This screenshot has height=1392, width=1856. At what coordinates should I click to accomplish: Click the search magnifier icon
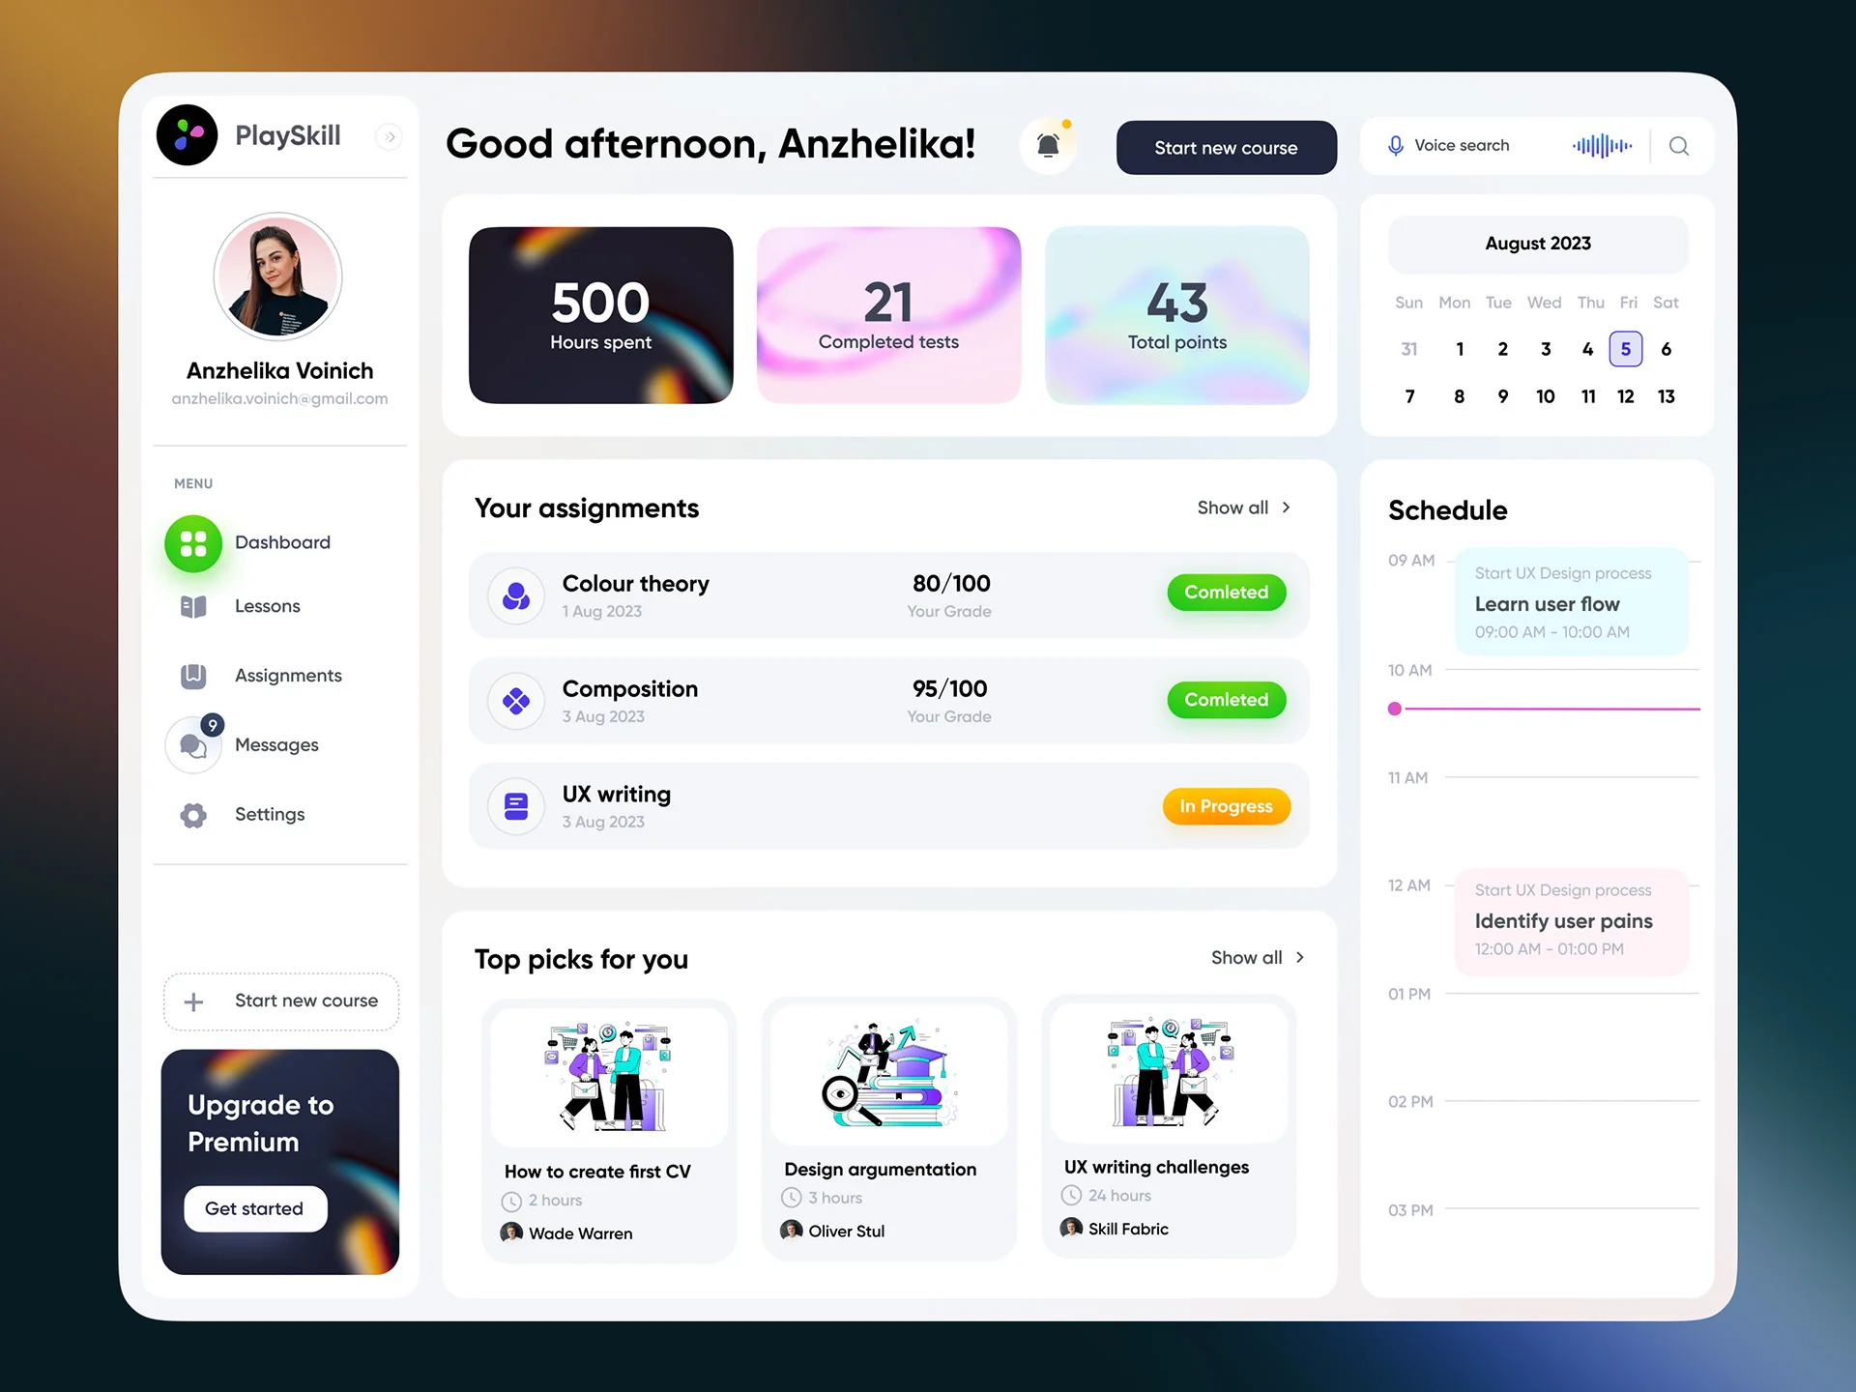pos(1679,146)
